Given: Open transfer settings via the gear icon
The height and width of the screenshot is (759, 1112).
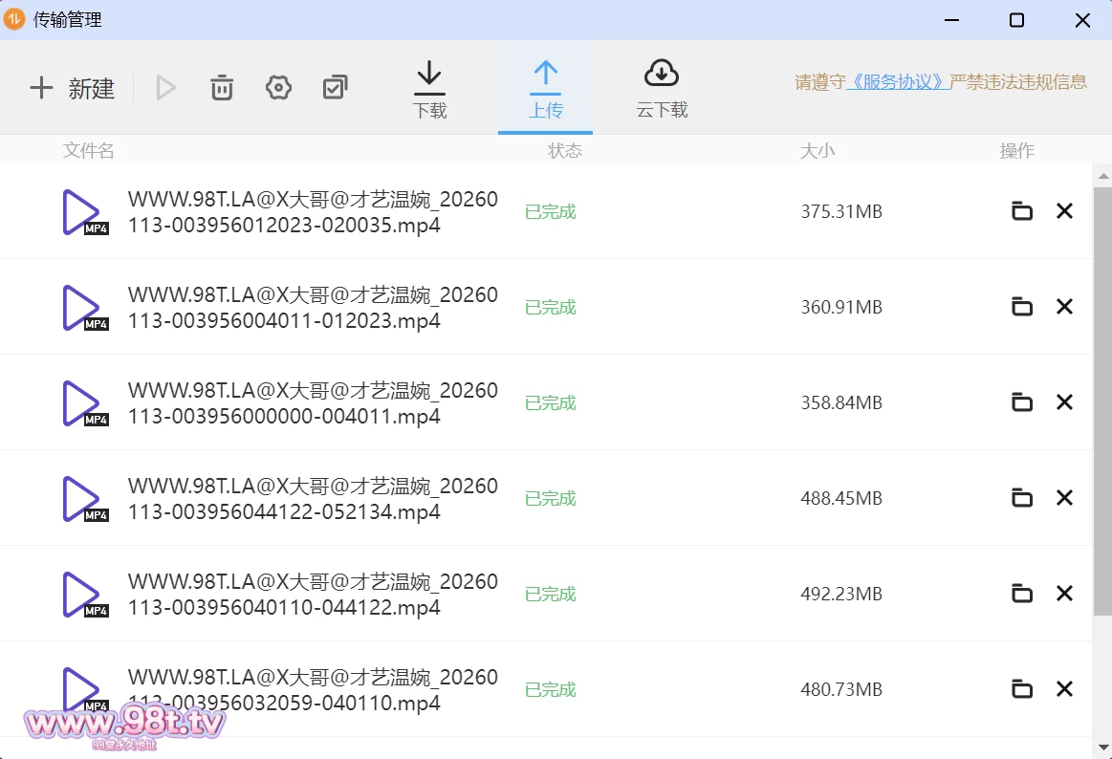Looking at the screenshot, I should pyautogui.click(x=278, y=87).
